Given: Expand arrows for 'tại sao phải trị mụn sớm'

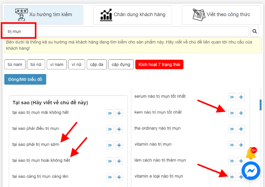Looking at the screenshot, I should pos(110,145).
